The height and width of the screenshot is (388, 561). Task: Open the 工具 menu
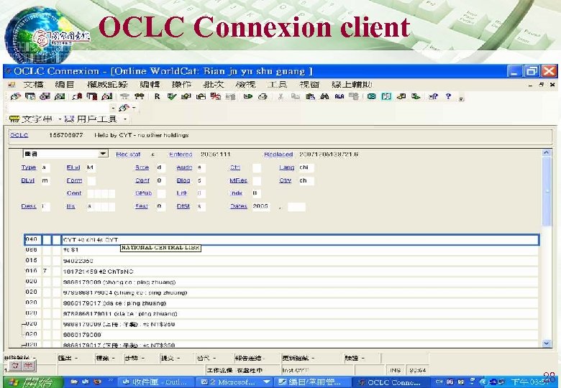coord(278,85)
